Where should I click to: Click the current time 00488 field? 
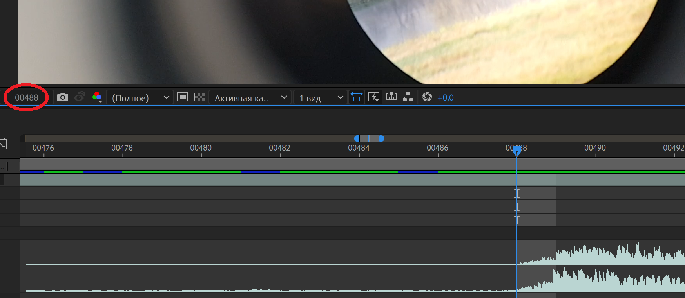coord(27,97)
